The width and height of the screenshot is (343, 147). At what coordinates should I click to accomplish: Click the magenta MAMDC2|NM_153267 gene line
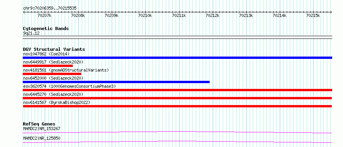point(177,132)
